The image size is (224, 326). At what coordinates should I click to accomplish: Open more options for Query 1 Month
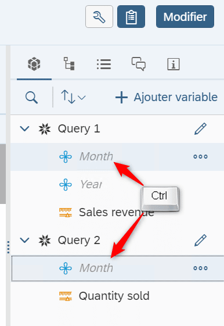200,156
